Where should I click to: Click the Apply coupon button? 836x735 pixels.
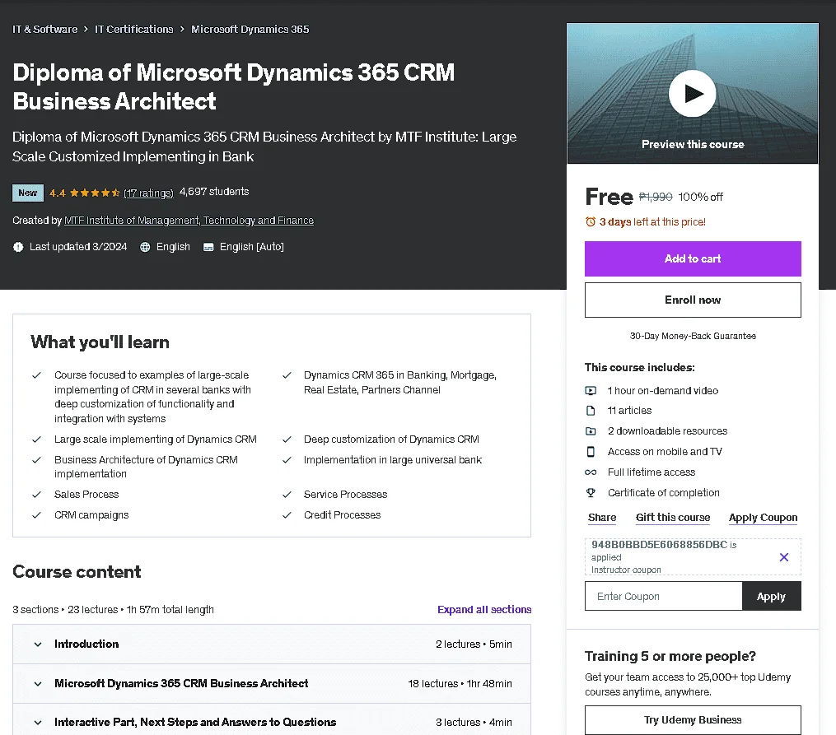771,596
